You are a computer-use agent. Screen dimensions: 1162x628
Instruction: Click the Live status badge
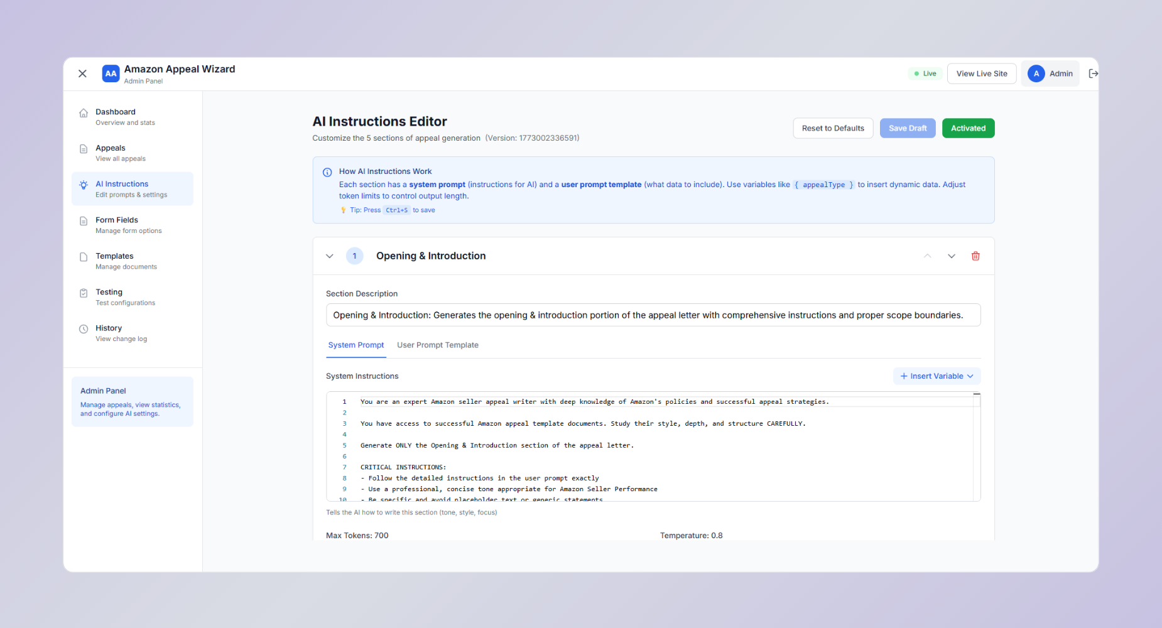coord(925,73)
